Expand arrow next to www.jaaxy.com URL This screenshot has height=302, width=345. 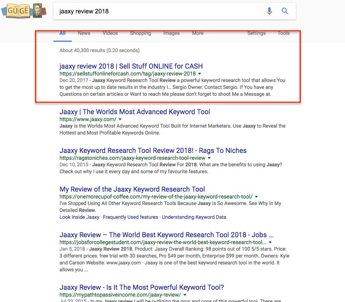pos(120,119)
